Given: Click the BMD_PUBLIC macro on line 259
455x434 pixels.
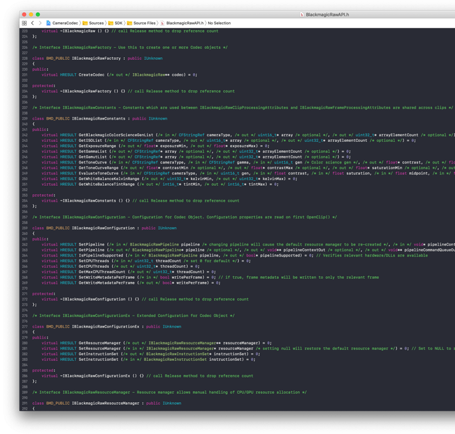Looking at the screenshot, I should pyautogui.click(x=58, y=228).
